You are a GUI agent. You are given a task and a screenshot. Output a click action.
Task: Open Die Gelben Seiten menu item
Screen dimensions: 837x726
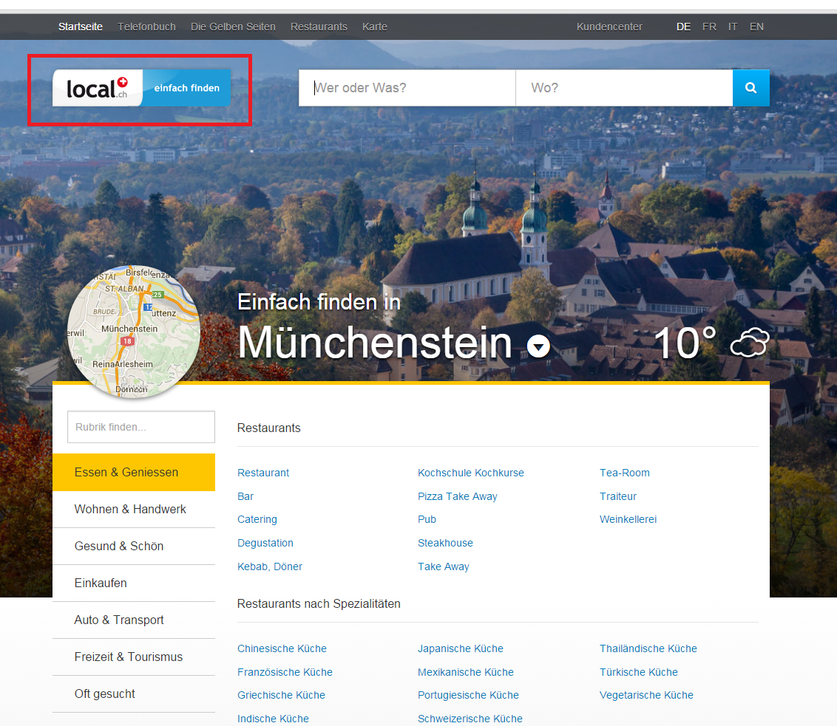coord(233,27)
